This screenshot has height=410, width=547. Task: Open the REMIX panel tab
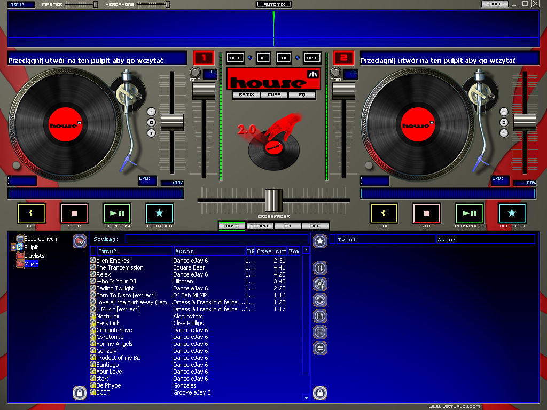[246, 94]
